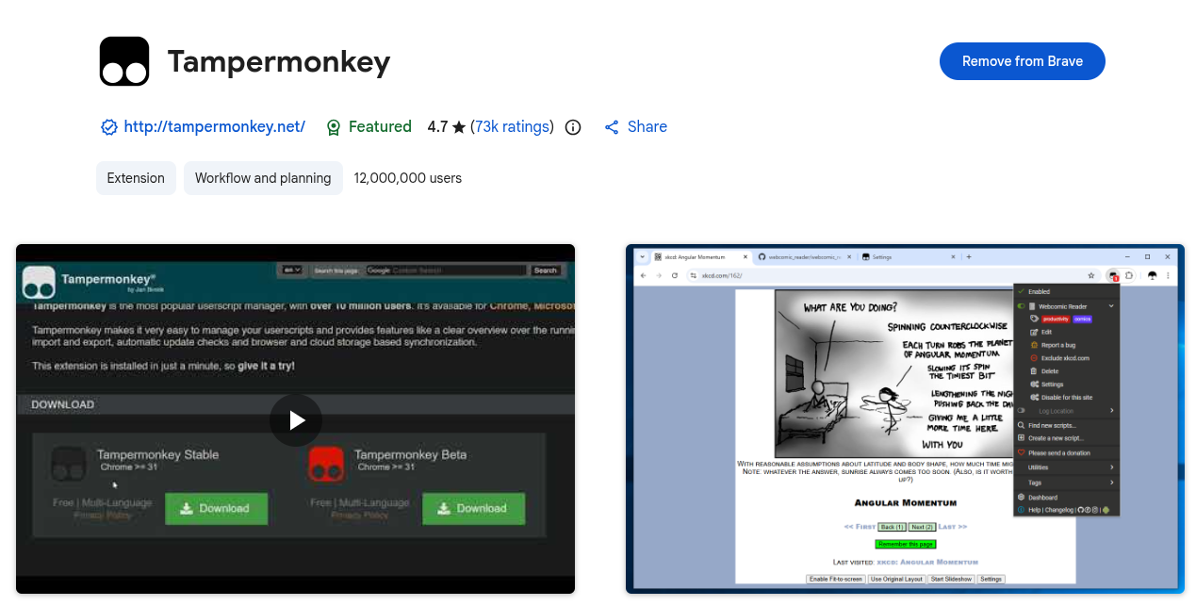This screenshot has height=606, width=1196.
Task: Click the Tampermonkey extension logo icon
Action: pos(124,61)
